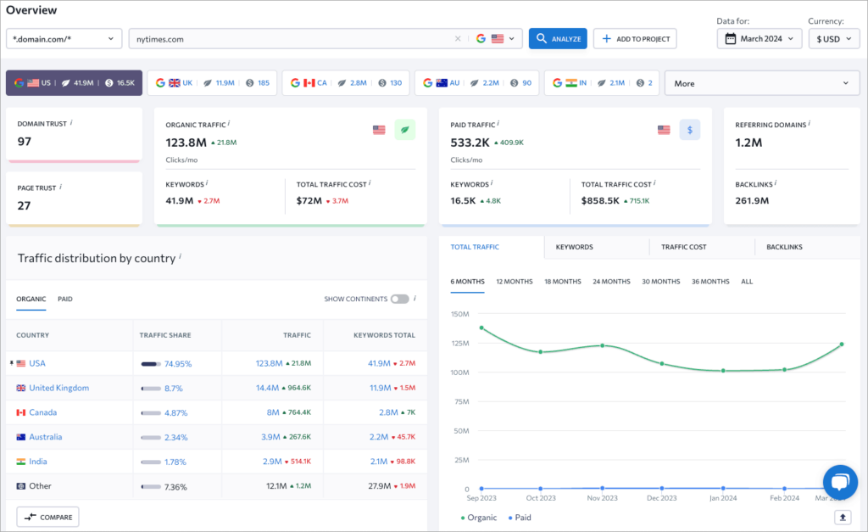Click the Keywords Total column header
868x532 pixels.
pyautogui.click(x=384, y=335)
